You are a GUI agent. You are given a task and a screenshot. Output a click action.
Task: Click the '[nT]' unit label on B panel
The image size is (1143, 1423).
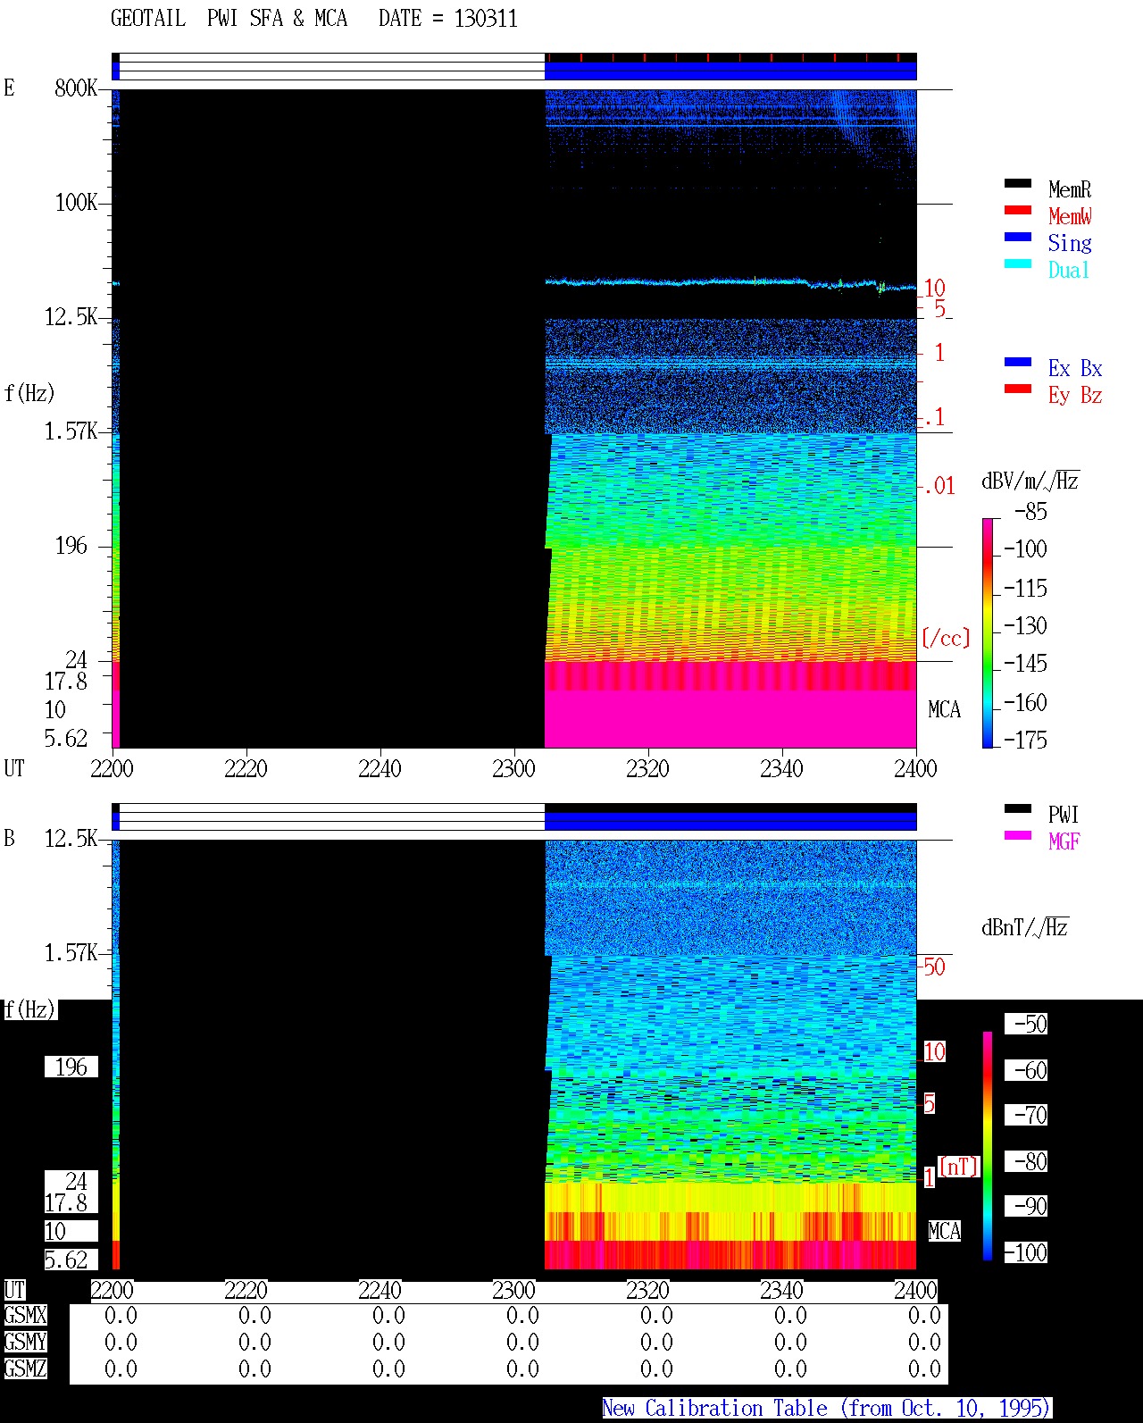coord(959,1167)
